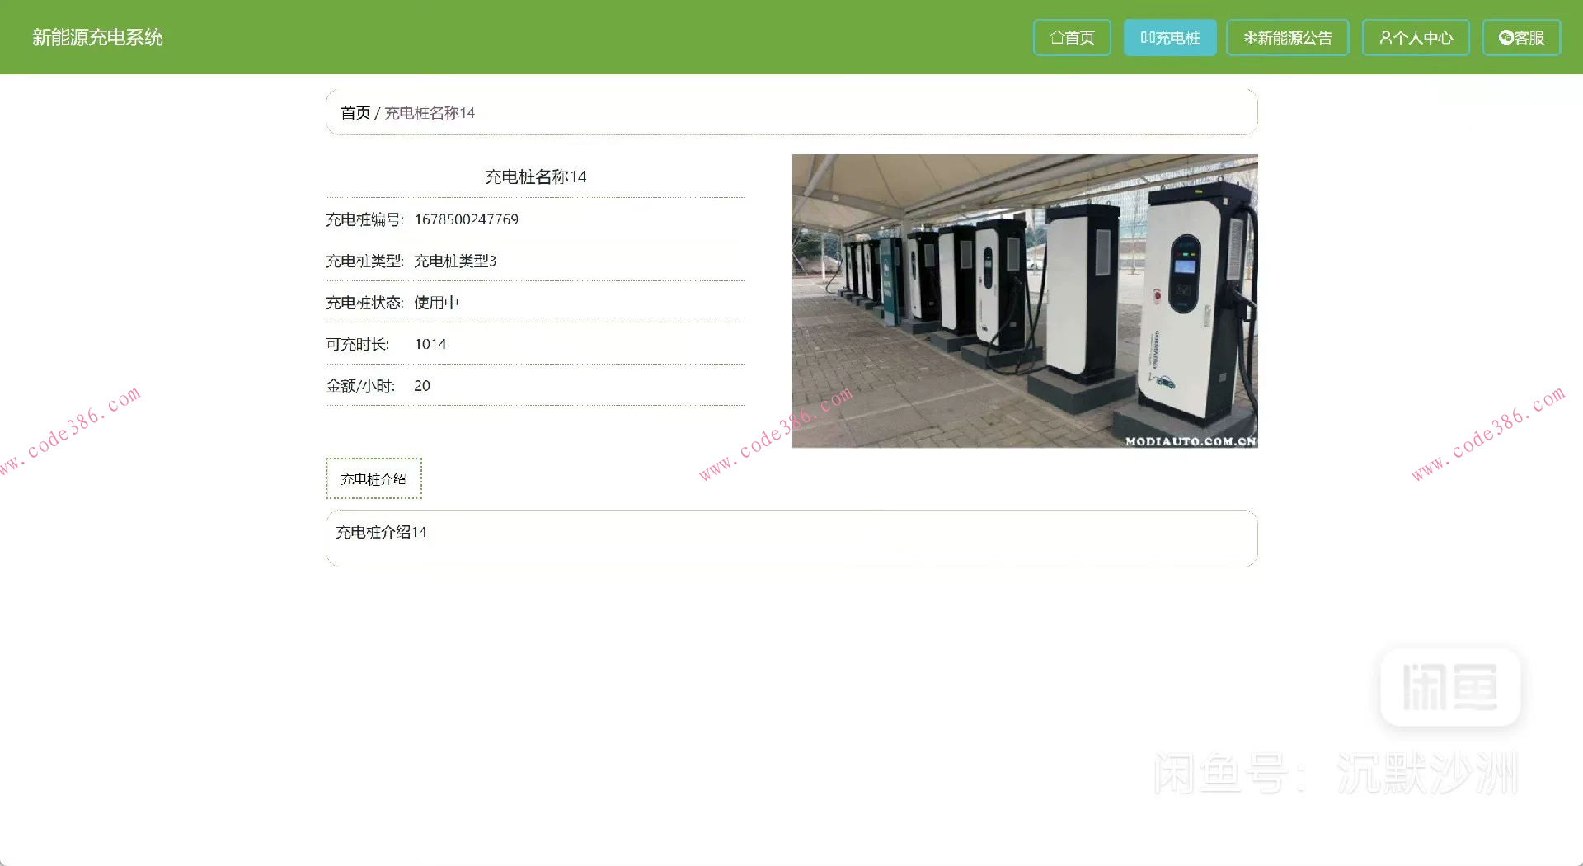Select the pile number 1678500247769
Viewport: 1583px width, 866px height.
(x=465, y=219)
